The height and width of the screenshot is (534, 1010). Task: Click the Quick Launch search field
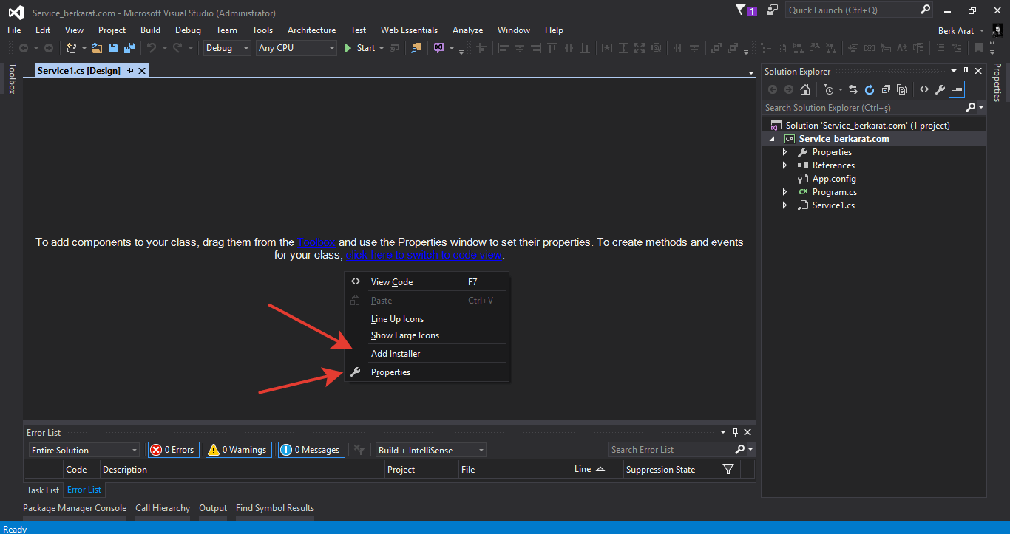pos(852,10)
